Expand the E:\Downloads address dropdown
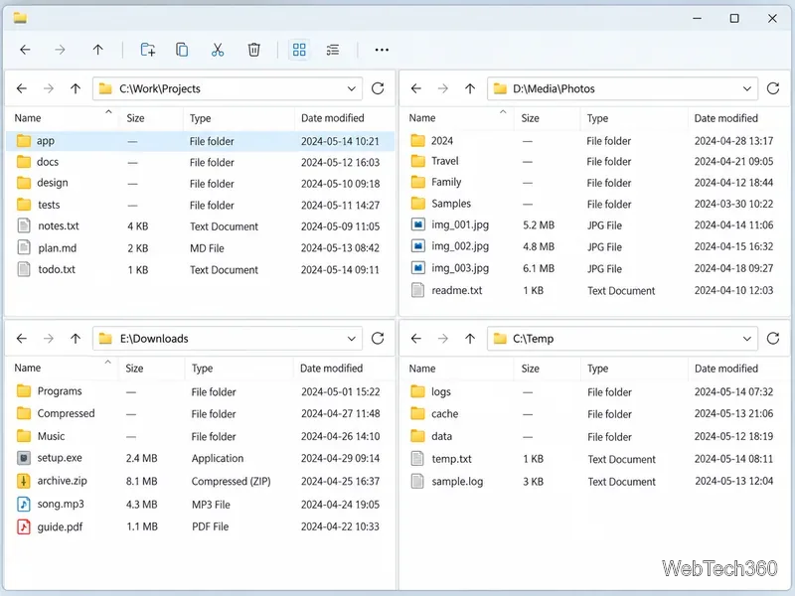Screen dimensions: 795x596 click(x=352, y=339)
